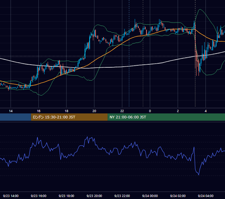Click the 9/23 18:00 date label
Screen dimensions: 225x199
(67, 196)
